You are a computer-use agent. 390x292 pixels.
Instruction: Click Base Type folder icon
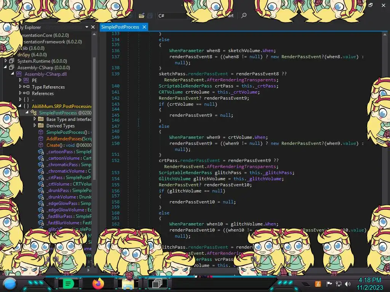pos(41,119)
